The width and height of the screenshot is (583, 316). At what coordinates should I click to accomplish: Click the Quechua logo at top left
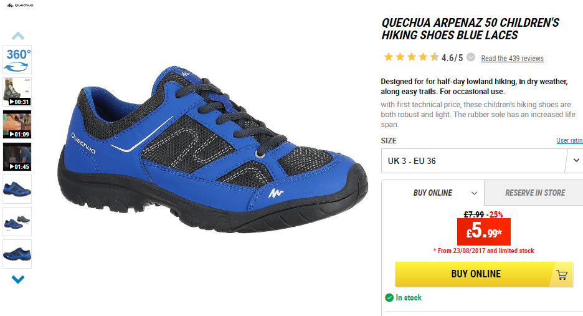click(20, 5)
